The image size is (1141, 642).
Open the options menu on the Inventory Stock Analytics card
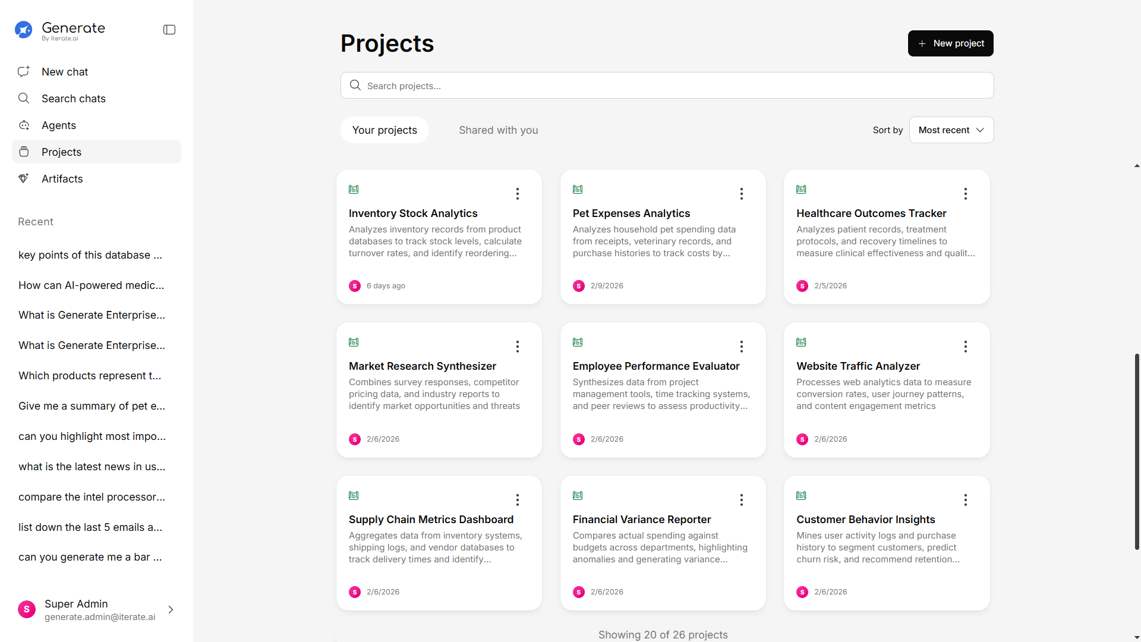(x=518, y=194)
